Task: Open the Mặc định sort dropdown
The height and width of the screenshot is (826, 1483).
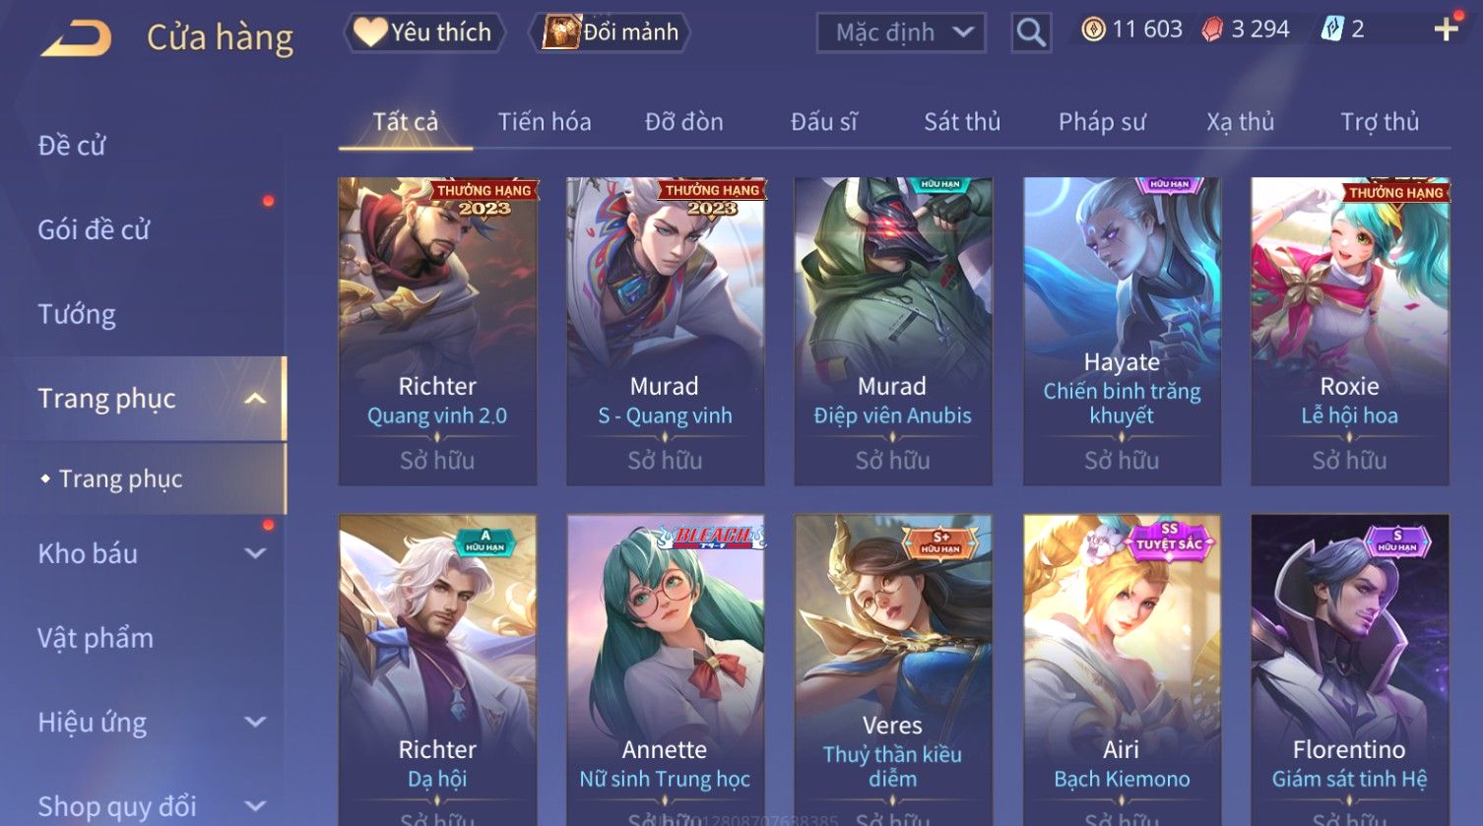Action: click(x=901, y=32)
